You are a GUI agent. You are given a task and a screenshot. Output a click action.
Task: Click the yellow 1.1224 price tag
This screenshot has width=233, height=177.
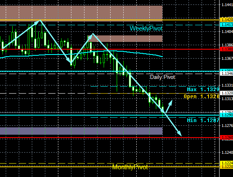pyautogui.click(x=226, y=163)
